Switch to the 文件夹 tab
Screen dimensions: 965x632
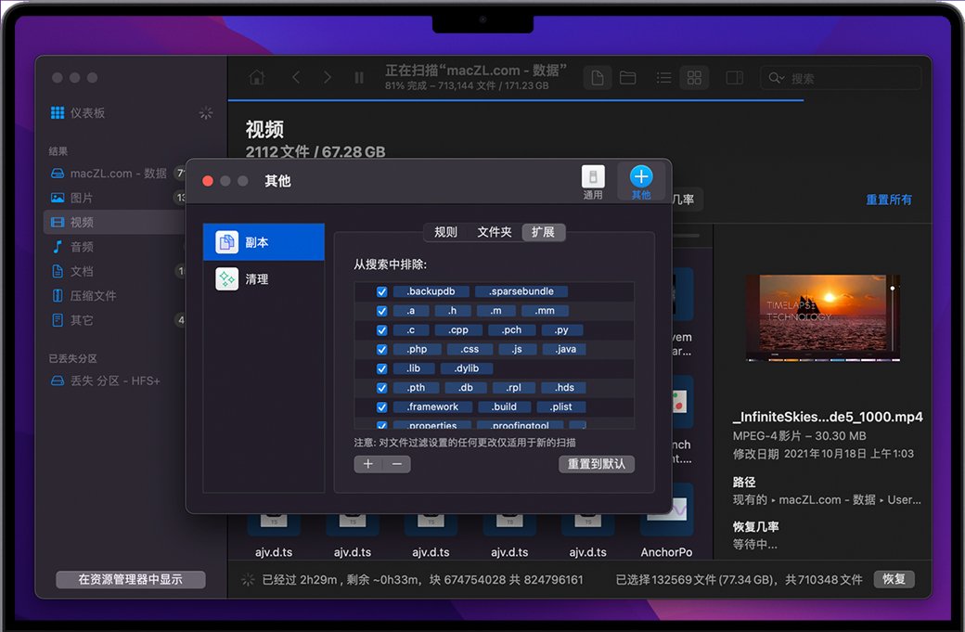pos(495,232)
